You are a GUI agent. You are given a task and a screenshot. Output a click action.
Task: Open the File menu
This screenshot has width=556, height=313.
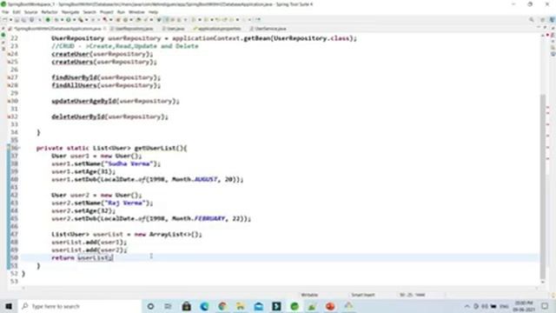[5, 12]
